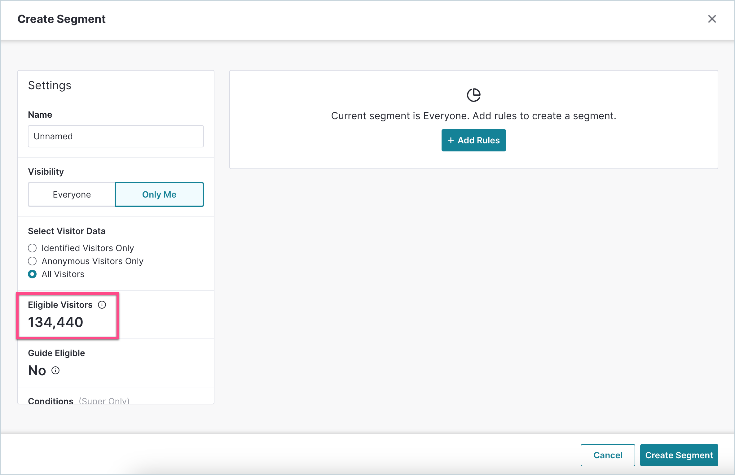Click the Settings panel heading
The height and width of the screenshot is (475, 735).
coord(50,85)
